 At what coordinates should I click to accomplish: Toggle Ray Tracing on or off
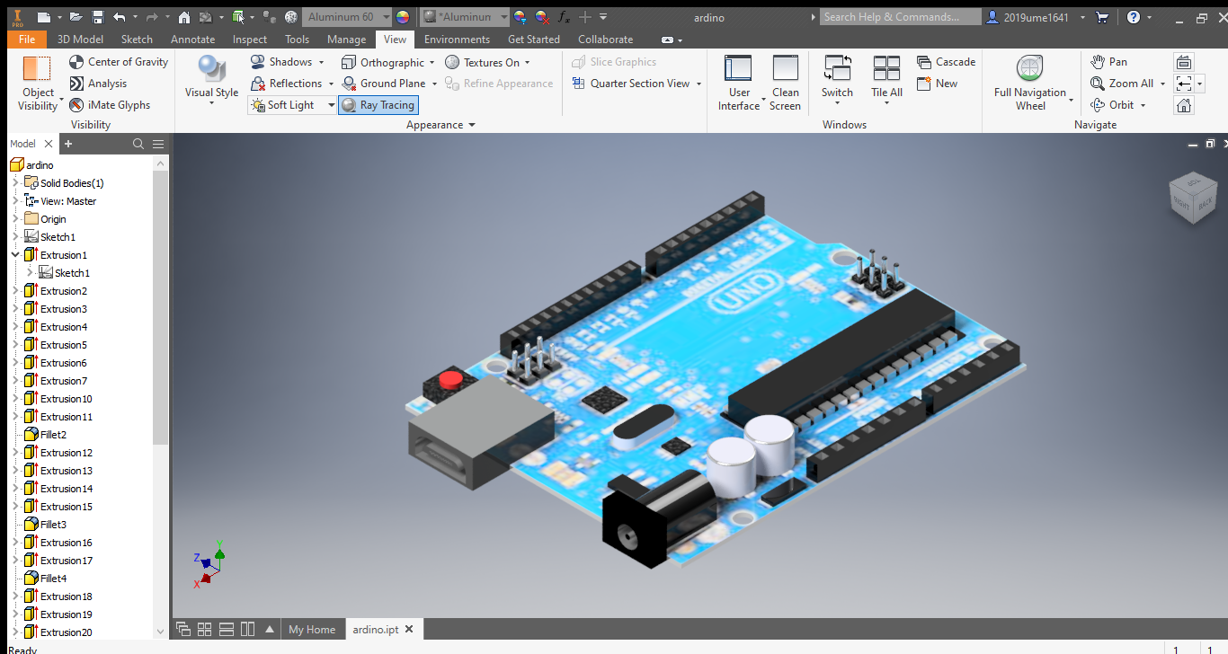[x=378, y=105]
